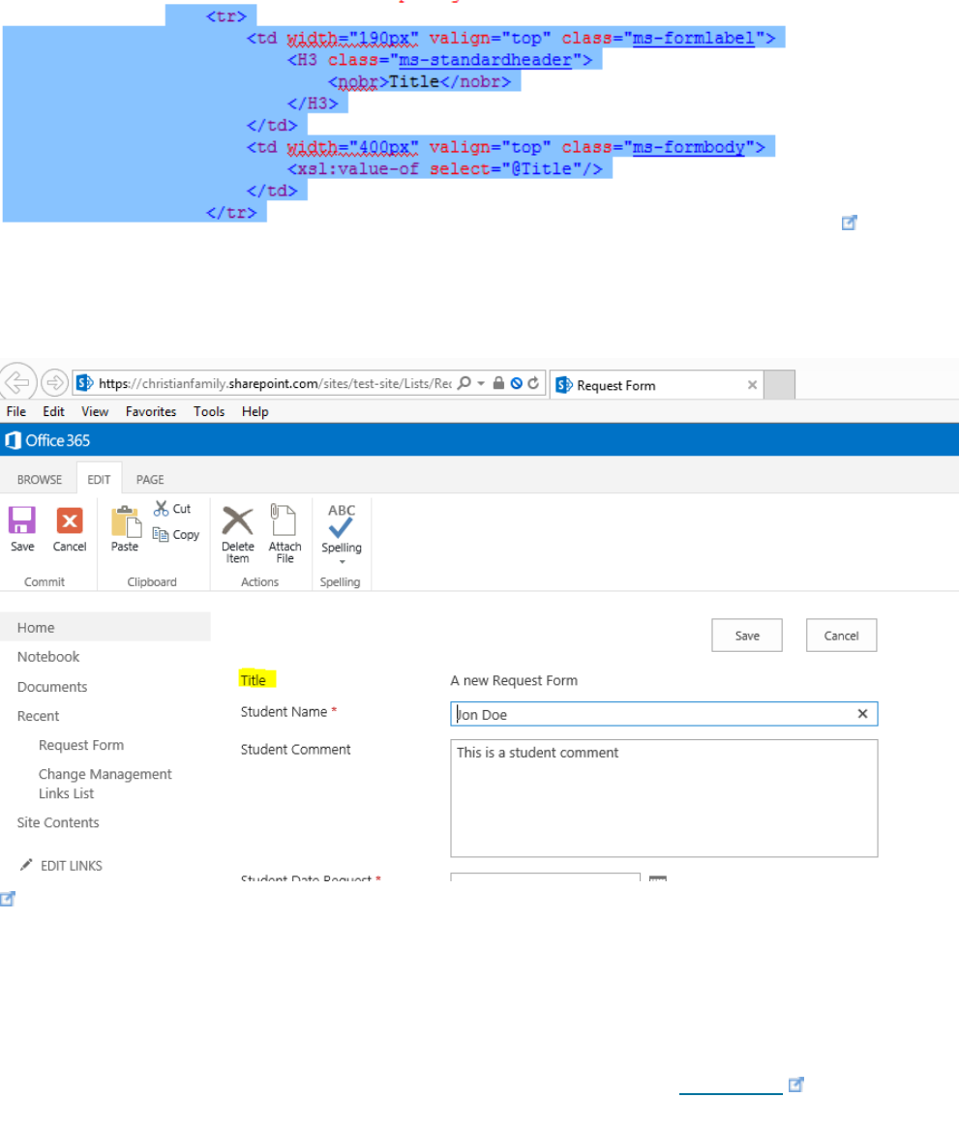Open the Help menu

coord(255,411)
